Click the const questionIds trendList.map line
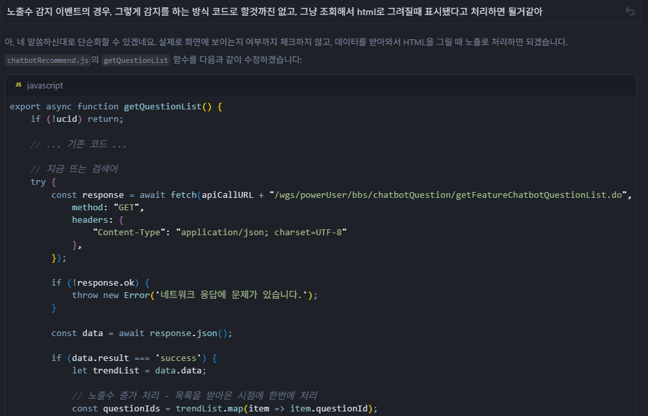The image size is (648, 416). pyautogui.click(x=225, y=408)
